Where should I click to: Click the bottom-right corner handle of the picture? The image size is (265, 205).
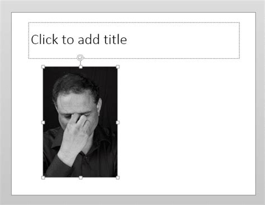[x=118, y=178]
